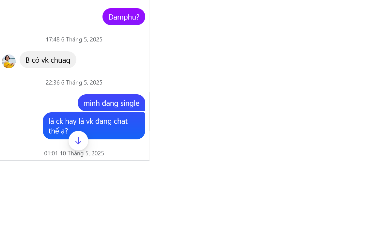Select the gray "B có vk chuaq" message
Viewport: 376px width, 235px height.
coord(48,60)
